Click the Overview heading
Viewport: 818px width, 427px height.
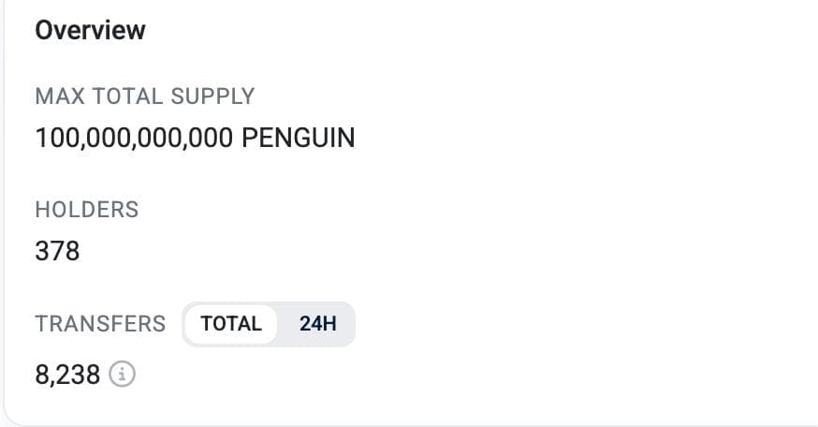click(x=90, y=30)
